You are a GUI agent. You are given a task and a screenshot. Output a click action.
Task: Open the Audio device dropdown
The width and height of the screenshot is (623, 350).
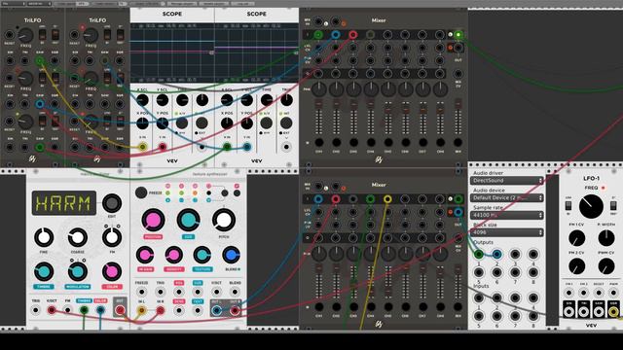click(506, 197)
